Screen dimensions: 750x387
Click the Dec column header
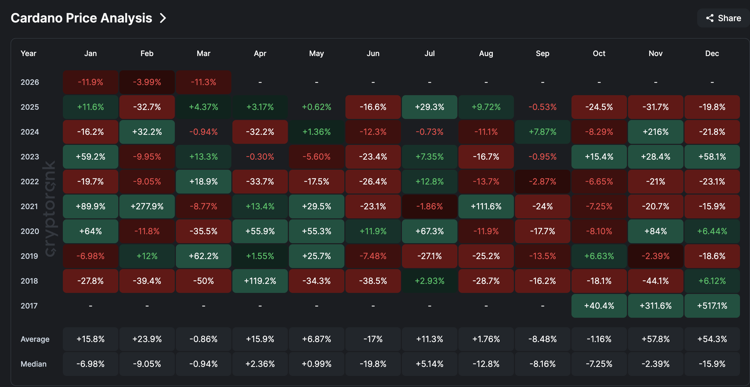(712, 53)
